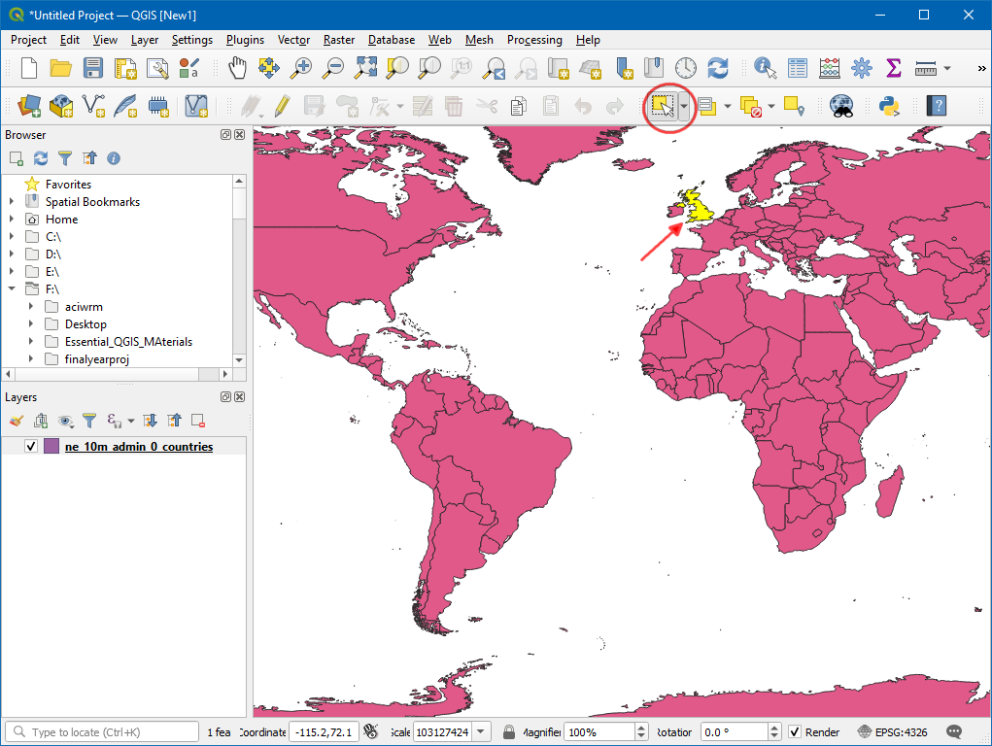This screenshot has height=746, width=992.
Task: Click the Zoom Full extent icon
Action: [365, 68]
